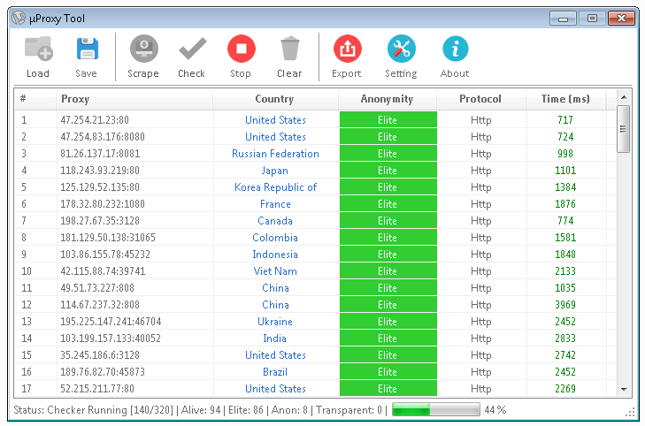This screenshot has width=645, height=426.
Task: Sort by Time (ms) column header
Action: [565, 99]
